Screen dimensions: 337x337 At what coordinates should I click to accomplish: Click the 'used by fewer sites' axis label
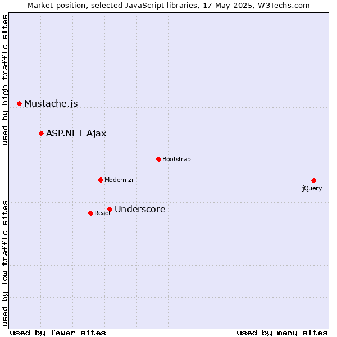coord(58,333)
